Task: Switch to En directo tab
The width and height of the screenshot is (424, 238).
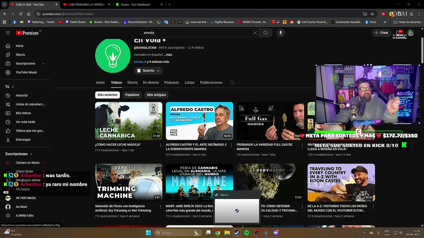Action: [x=151, y=83]
